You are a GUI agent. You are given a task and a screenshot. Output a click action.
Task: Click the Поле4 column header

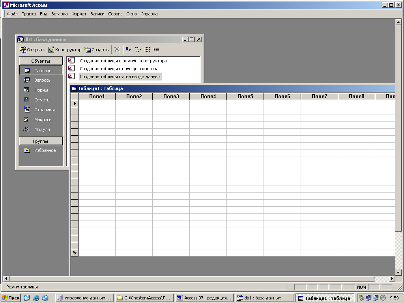coord(208,96)
